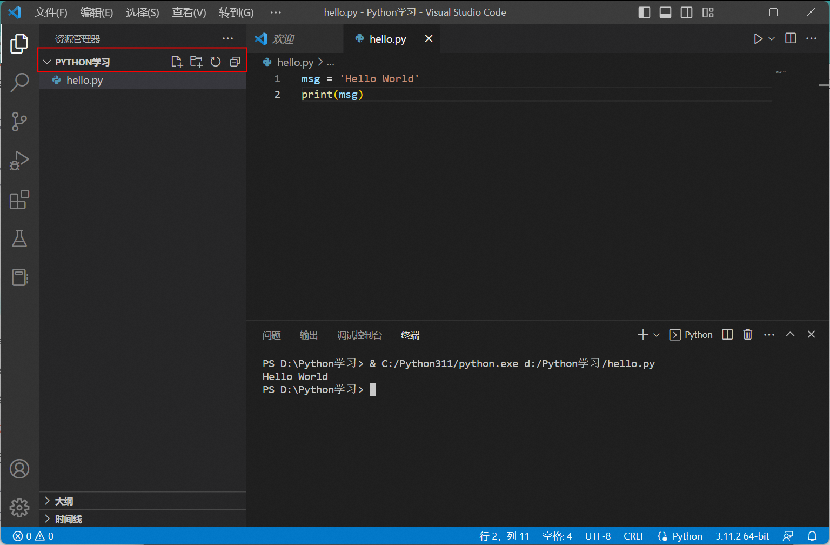Open the Accounts menu icon
Screen dimensions: 830x545
point(19,469)
